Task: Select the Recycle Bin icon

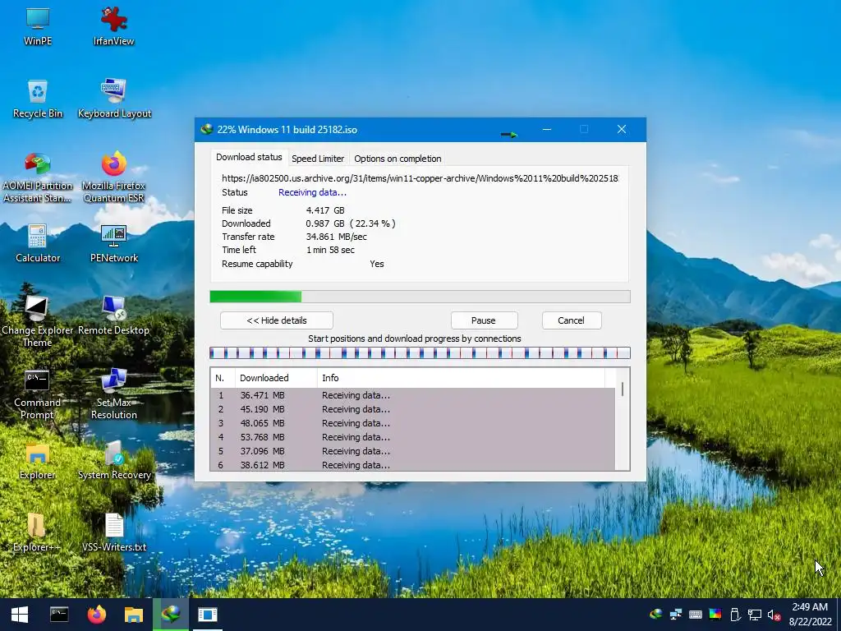Action: pyautogui.click(x=38, y=99)
